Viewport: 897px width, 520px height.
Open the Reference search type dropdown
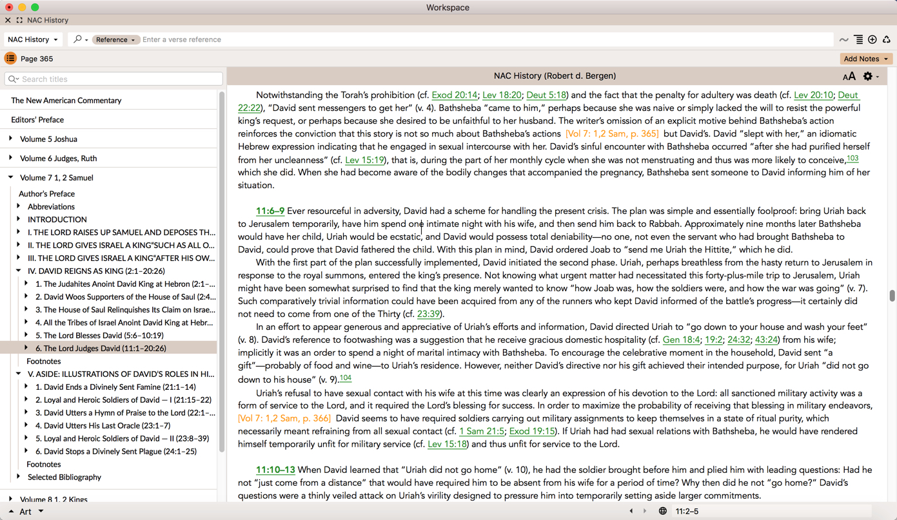coord(116,39)
